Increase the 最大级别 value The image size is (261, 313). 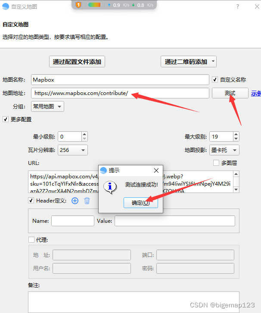[236, 134]
